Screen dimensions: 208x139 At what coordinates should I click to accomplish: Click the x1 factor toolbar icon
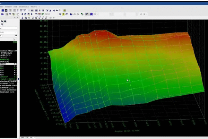54,10
